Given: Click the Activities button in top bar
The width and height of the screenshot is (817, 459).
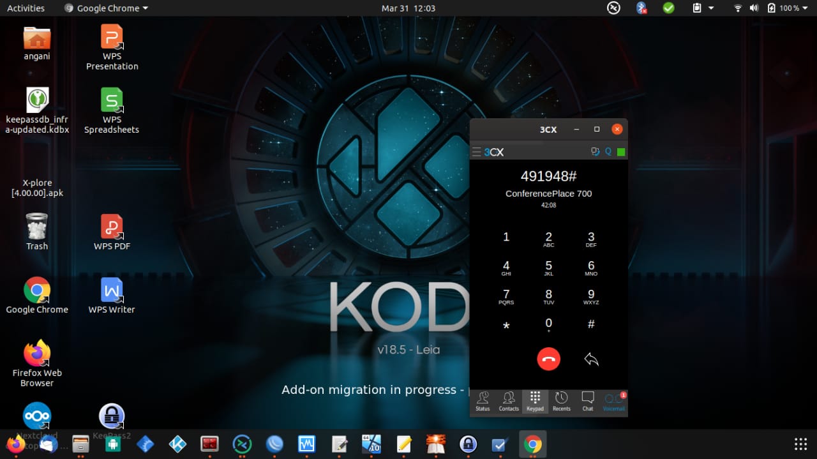Looking at the screenshot, I should pos(26,8).
